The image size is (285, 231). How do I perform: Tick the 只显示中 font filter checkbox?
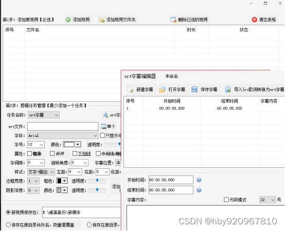102,135
